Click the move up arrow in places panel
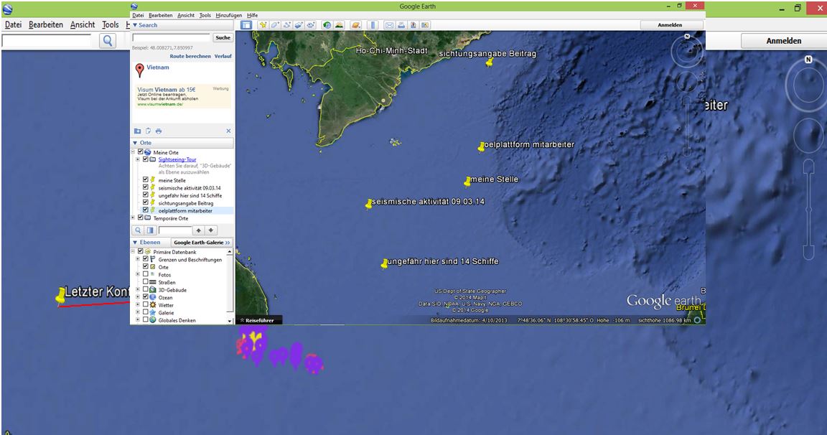Viewport: 827px width, 435px height. 198,230
